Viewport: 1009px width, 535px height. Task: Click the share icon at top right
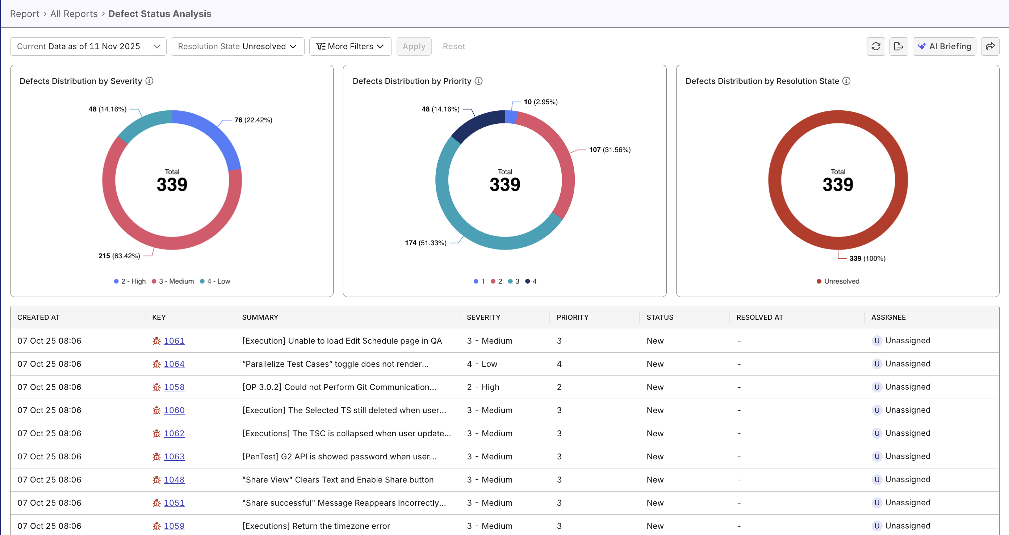click(x=991, y=46)
